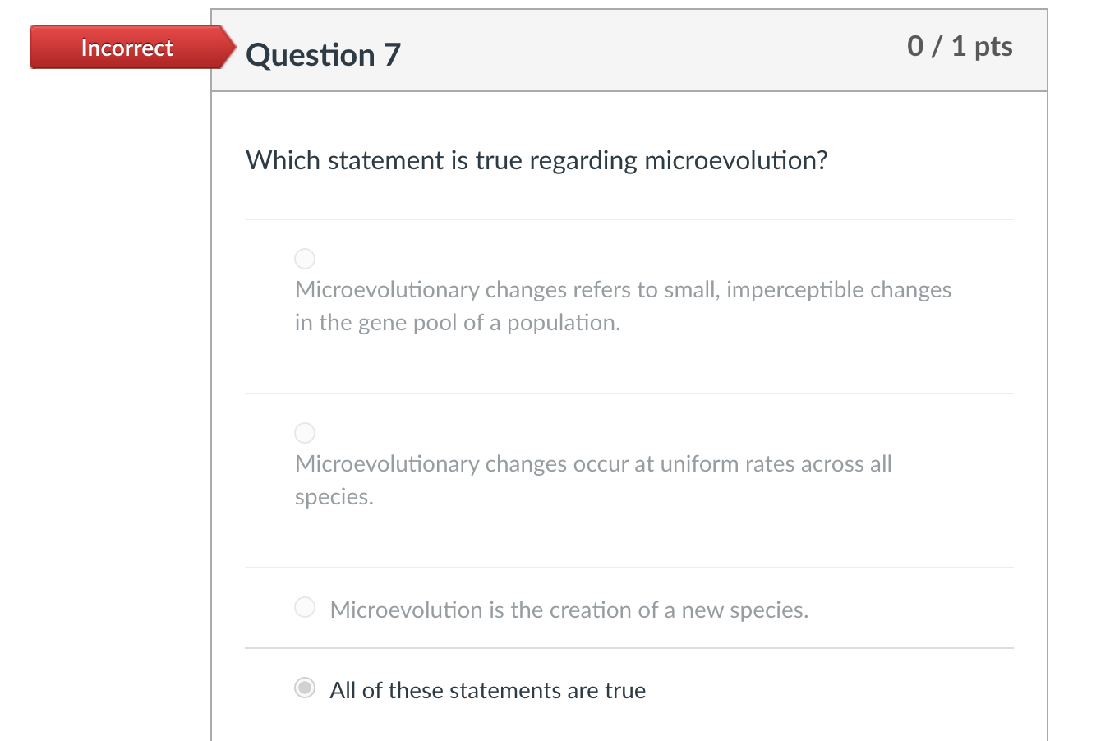Screen dimensions: 1119x741
Task: Click the 'All of these statements are true' label
Action: [x=487, y=691]
